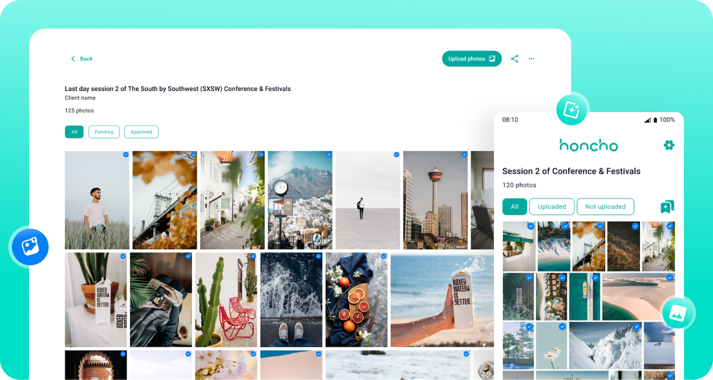Toggle checkmark on blood oranges photo
This screenshot has height=380, width=713.
point(384,256)
